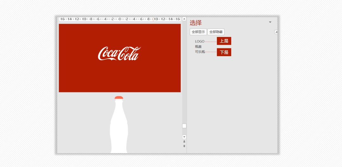342x167 pixels.
Task: Select the LOGO item in selection pane
Action: (199, 41)
